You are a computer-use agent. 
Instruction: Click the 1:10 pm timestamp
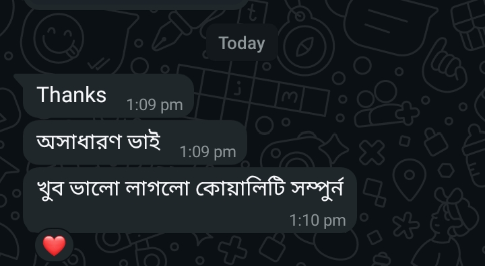[318, 220]
